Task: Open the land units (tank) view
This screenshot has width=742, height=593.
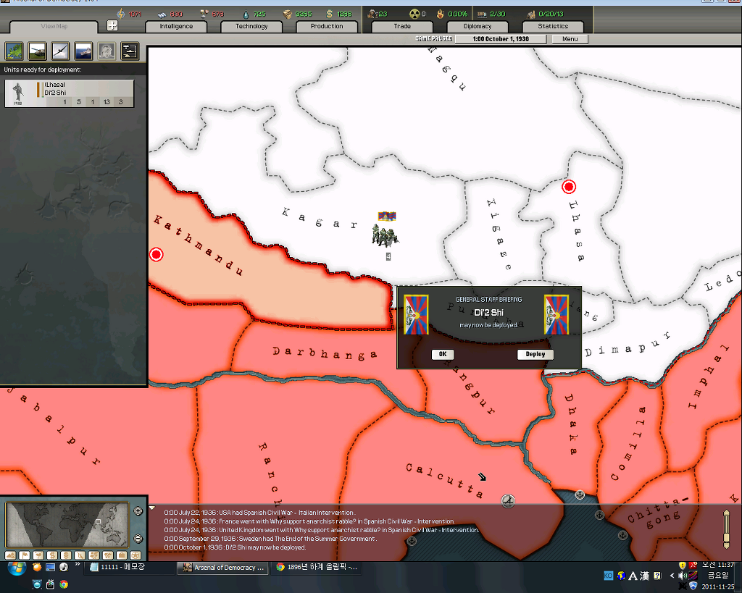Action: click(38, 51)
